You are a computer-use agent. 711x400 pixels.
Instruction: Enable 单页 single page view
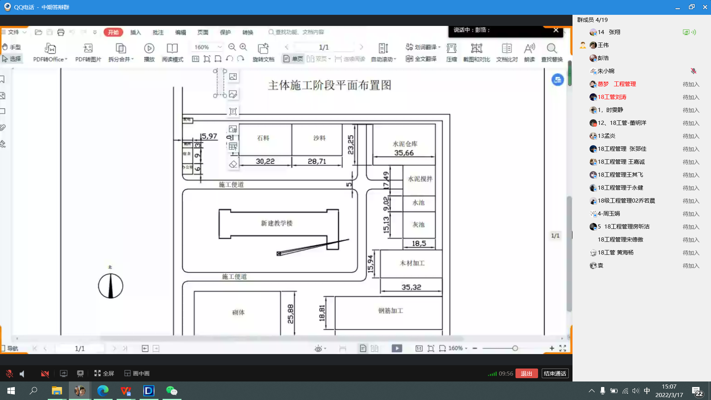click(x=293, y=59)
